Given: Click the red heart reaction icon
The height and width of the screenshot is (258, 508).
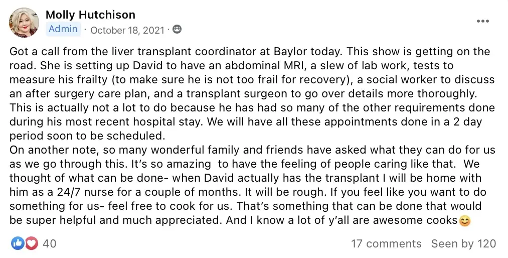Looking at the screenshot, I should coord(32,243).
